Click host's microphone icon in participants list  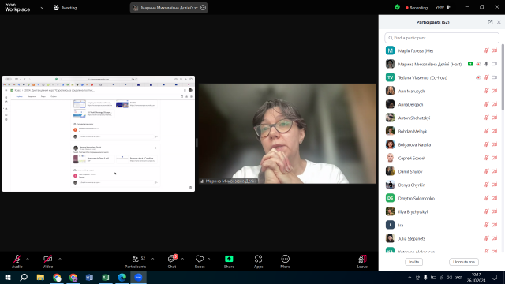pos(486,64)
